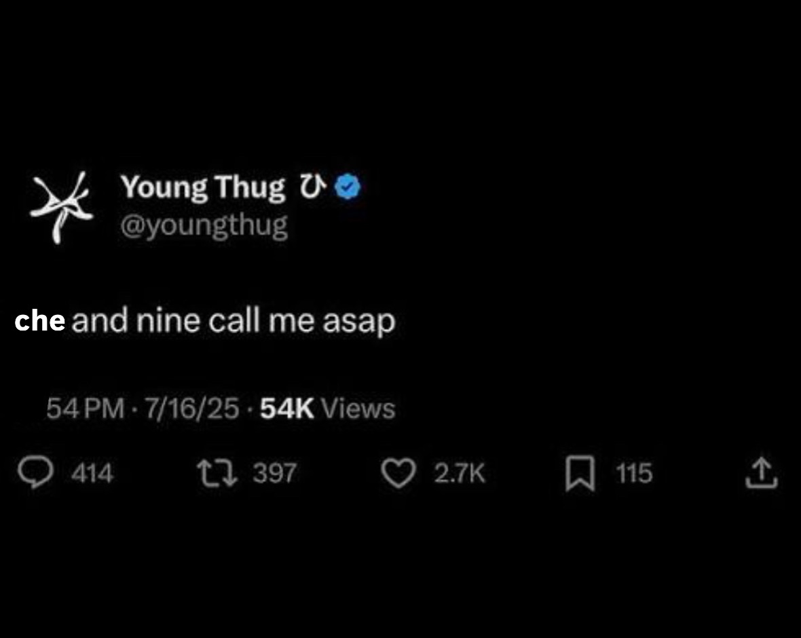801x638 pixels.
Task: Bookmark the tweet using bookmark icon
Action: [580, 474]
